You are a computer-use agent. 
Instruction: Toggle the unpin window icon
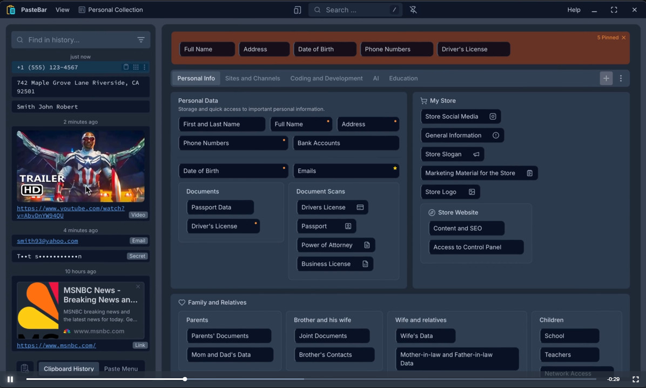pos(413,10)
